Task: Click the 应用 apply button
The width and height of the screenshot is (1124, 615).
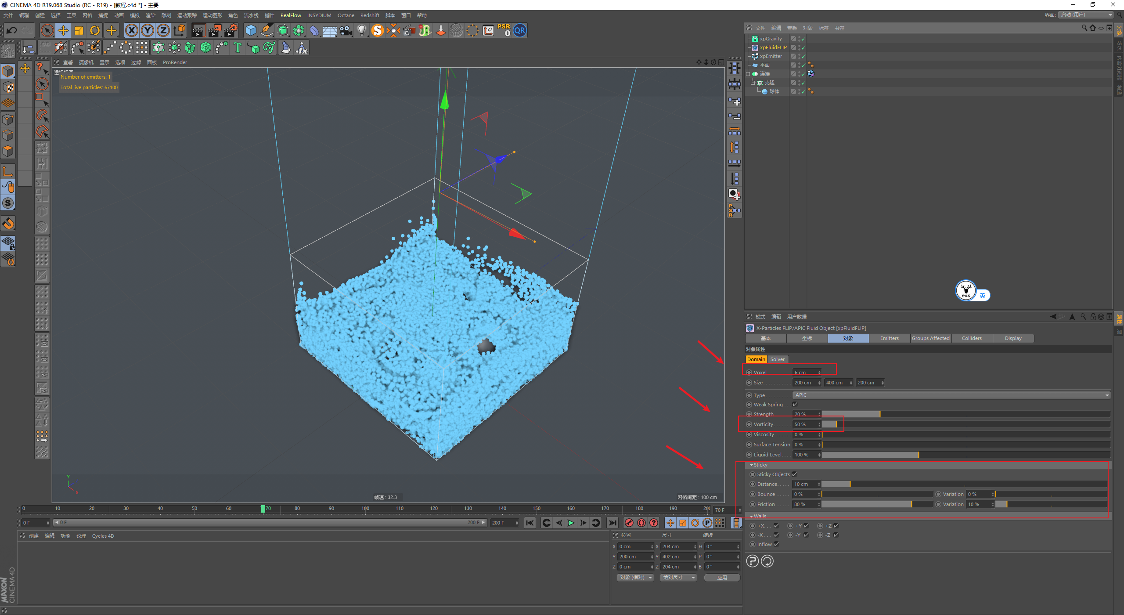Action: click(722, 578)
